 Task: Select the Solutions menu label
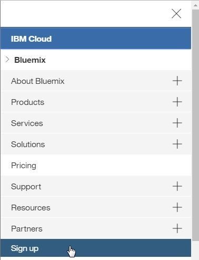click(28, 145)
